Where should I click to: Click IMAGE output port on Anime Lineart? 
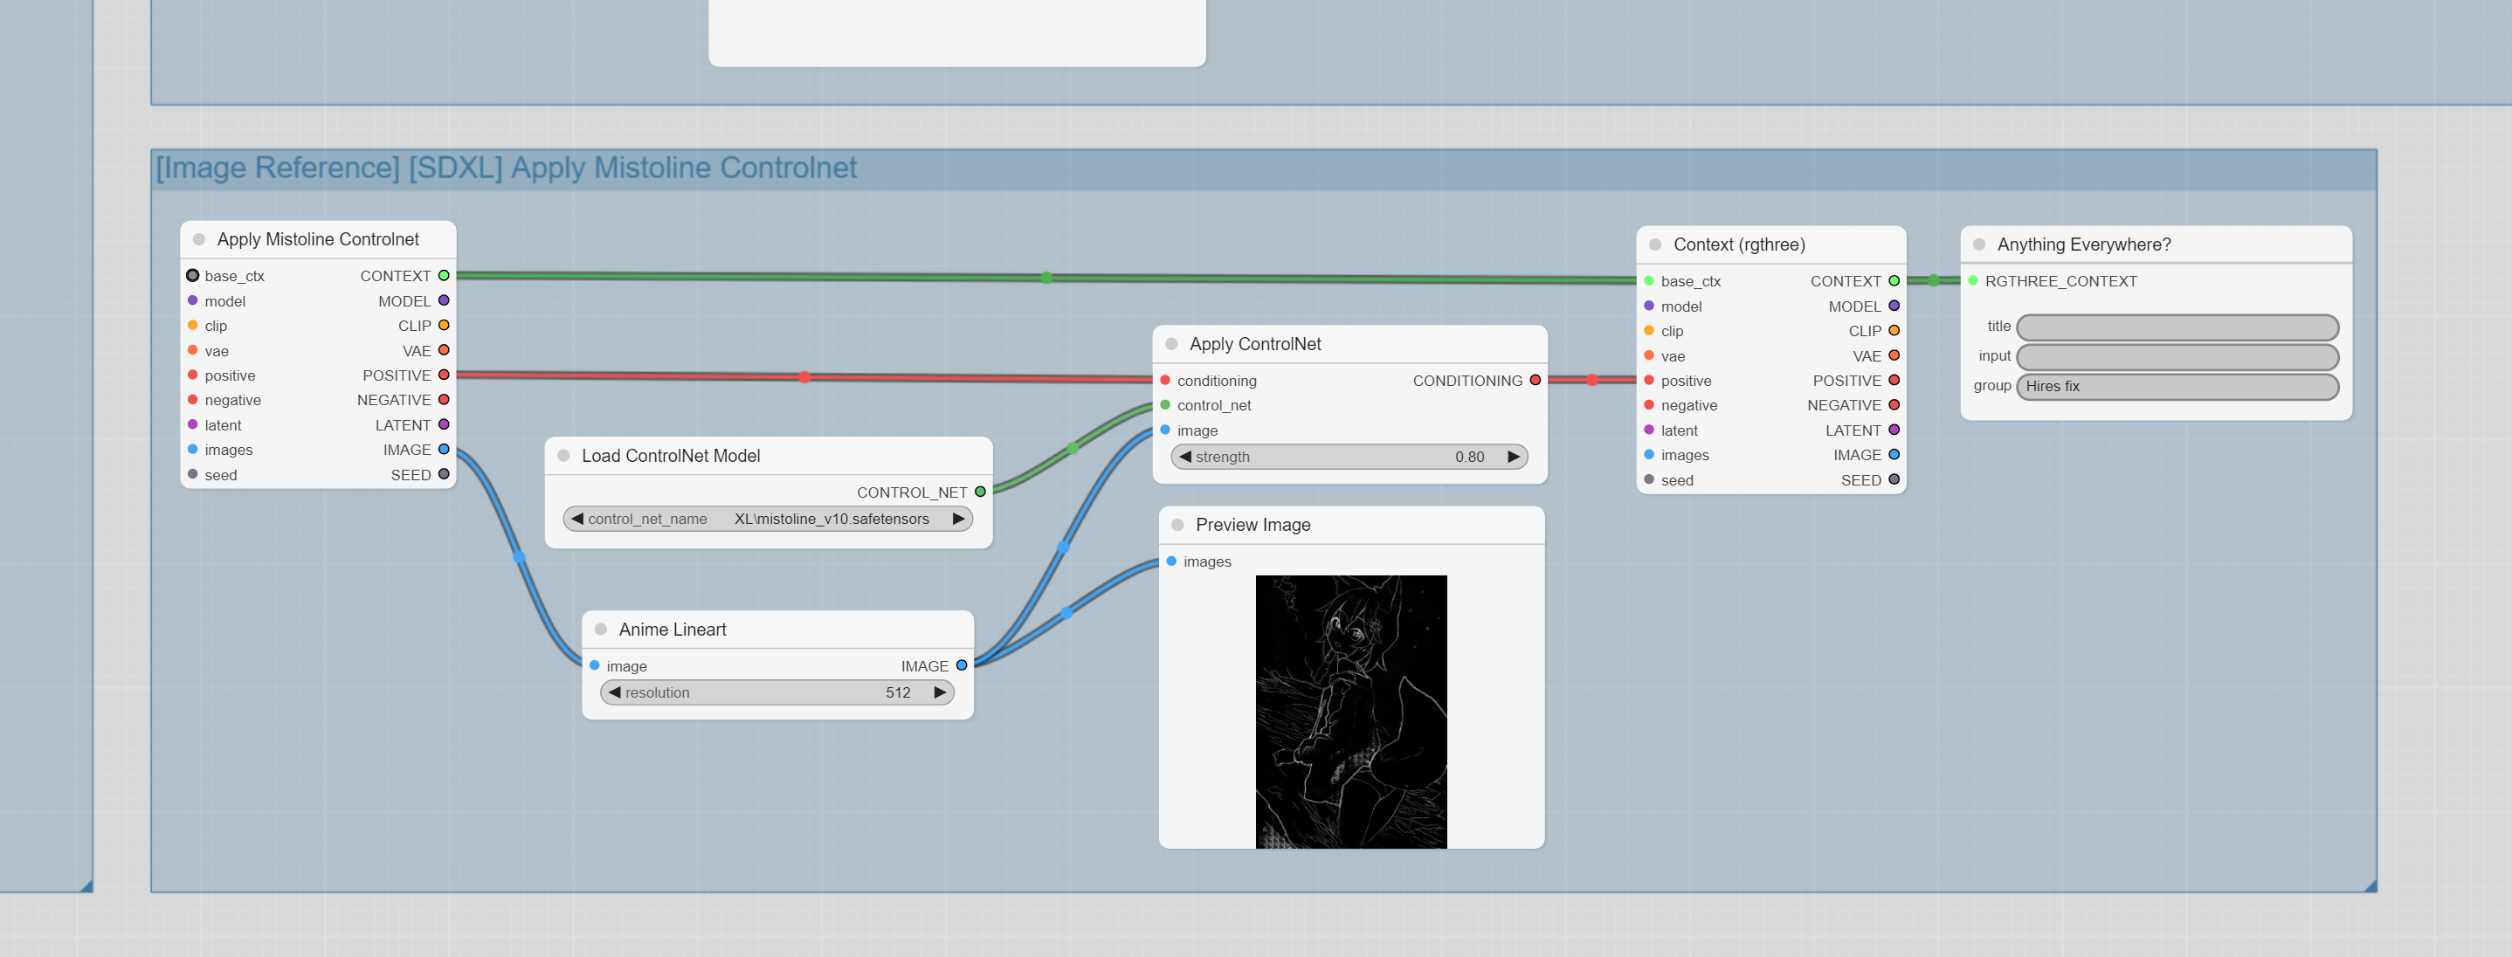pos(962,665)
